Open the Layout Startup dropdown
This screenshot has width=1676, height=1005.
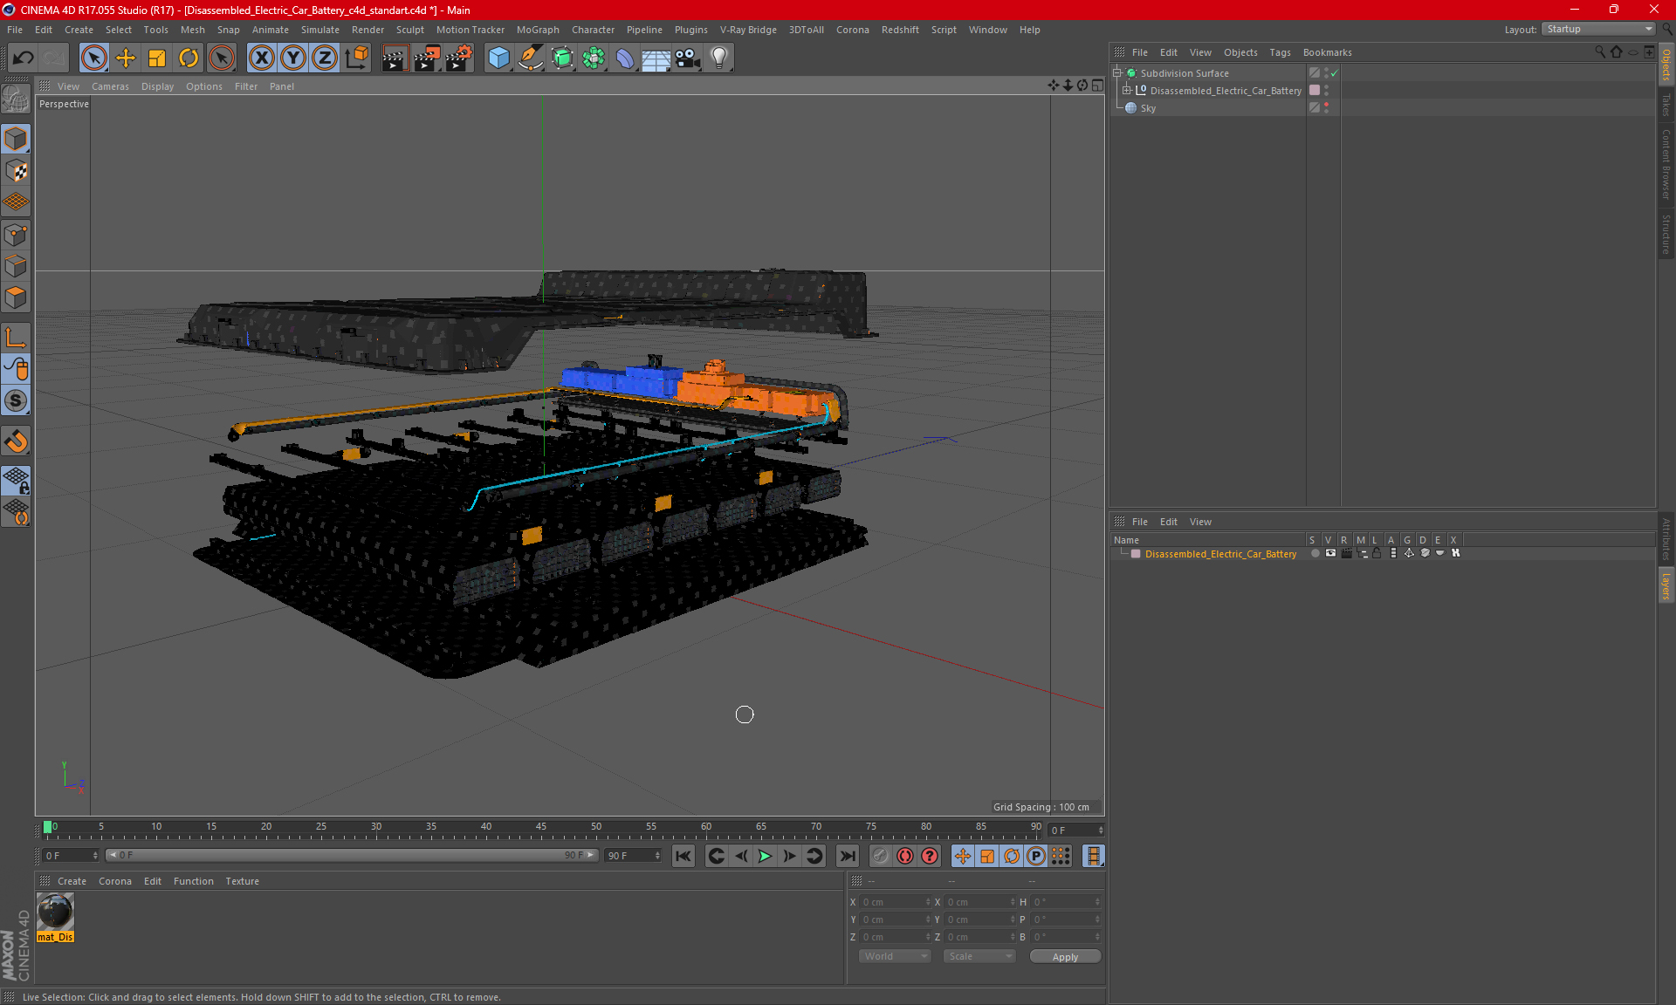tap(1599, 29)
